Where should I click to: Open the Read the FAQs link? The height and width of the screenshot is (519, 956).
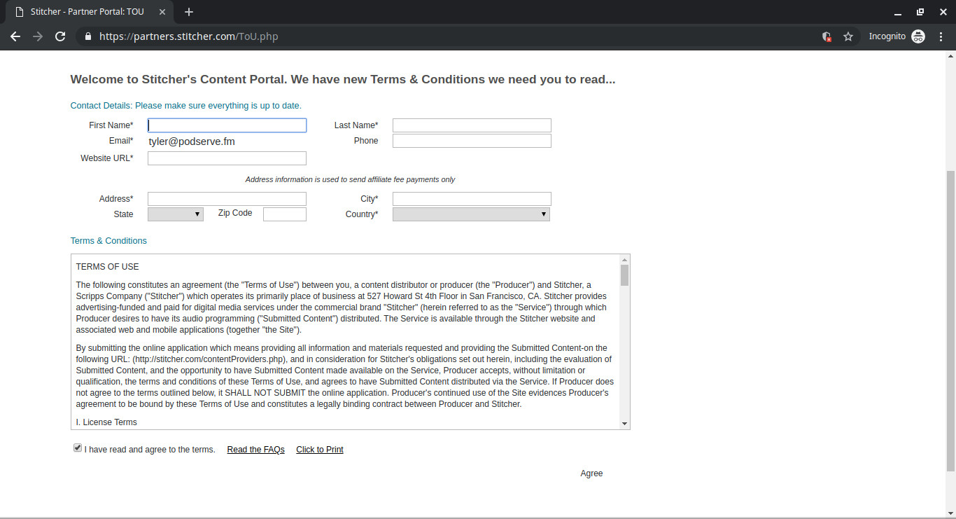tap(255, 450)
